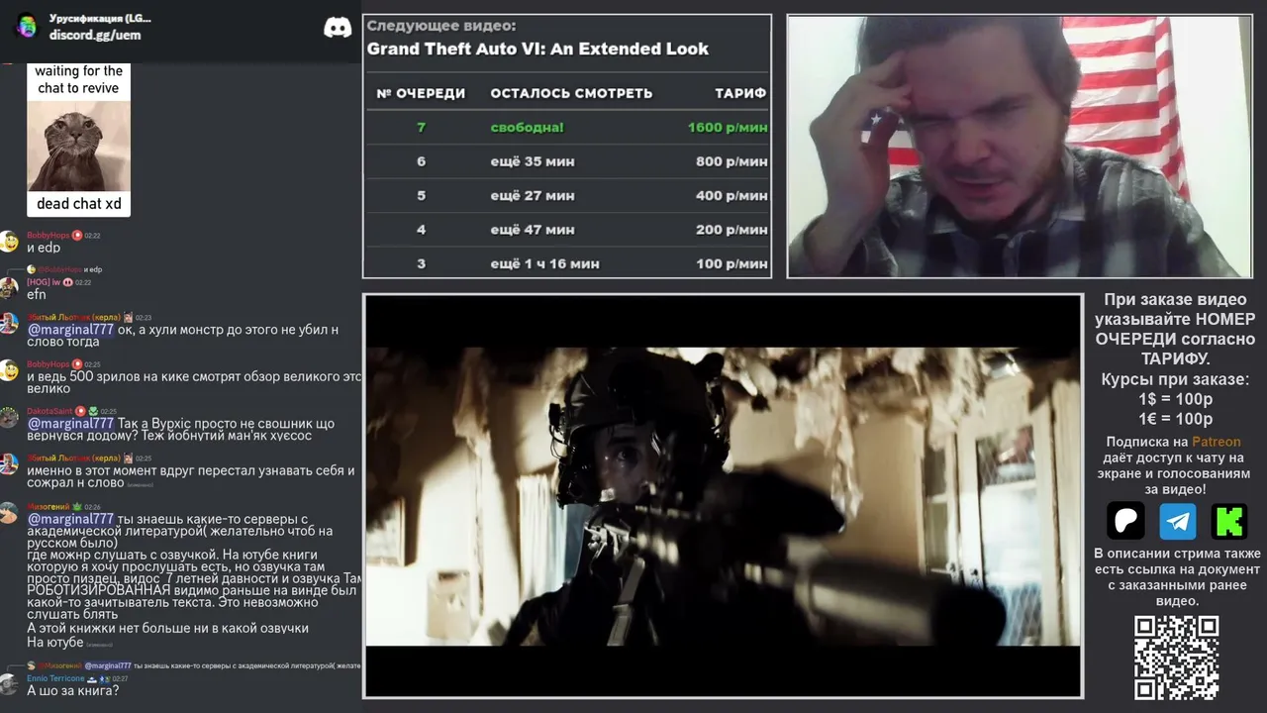The width and height of the screenshot is (1267, 713).
Task: Open the green Kick icon
Action: pos(1229,521)
